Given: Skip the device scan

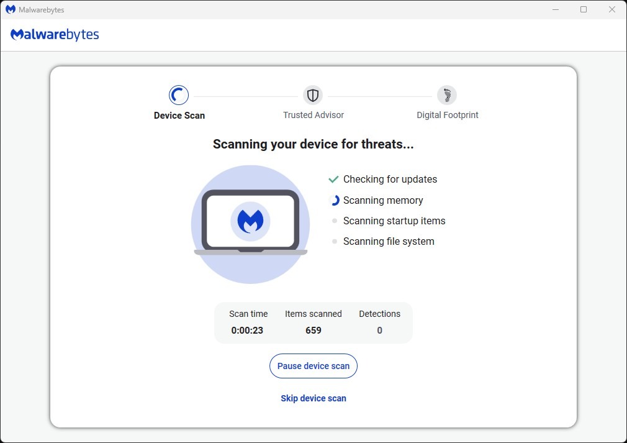Looking at the screenshot, I should click(313, 398).
